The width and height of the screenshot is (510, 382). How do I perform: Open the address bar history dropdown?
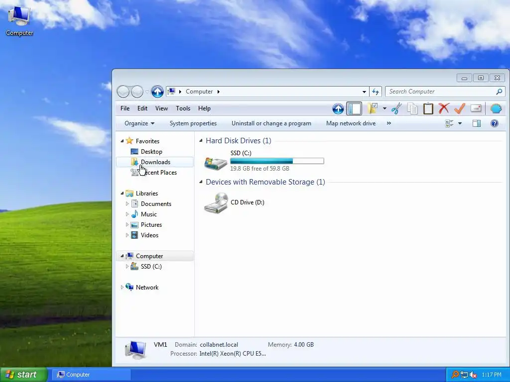click(x=364, y=92)
